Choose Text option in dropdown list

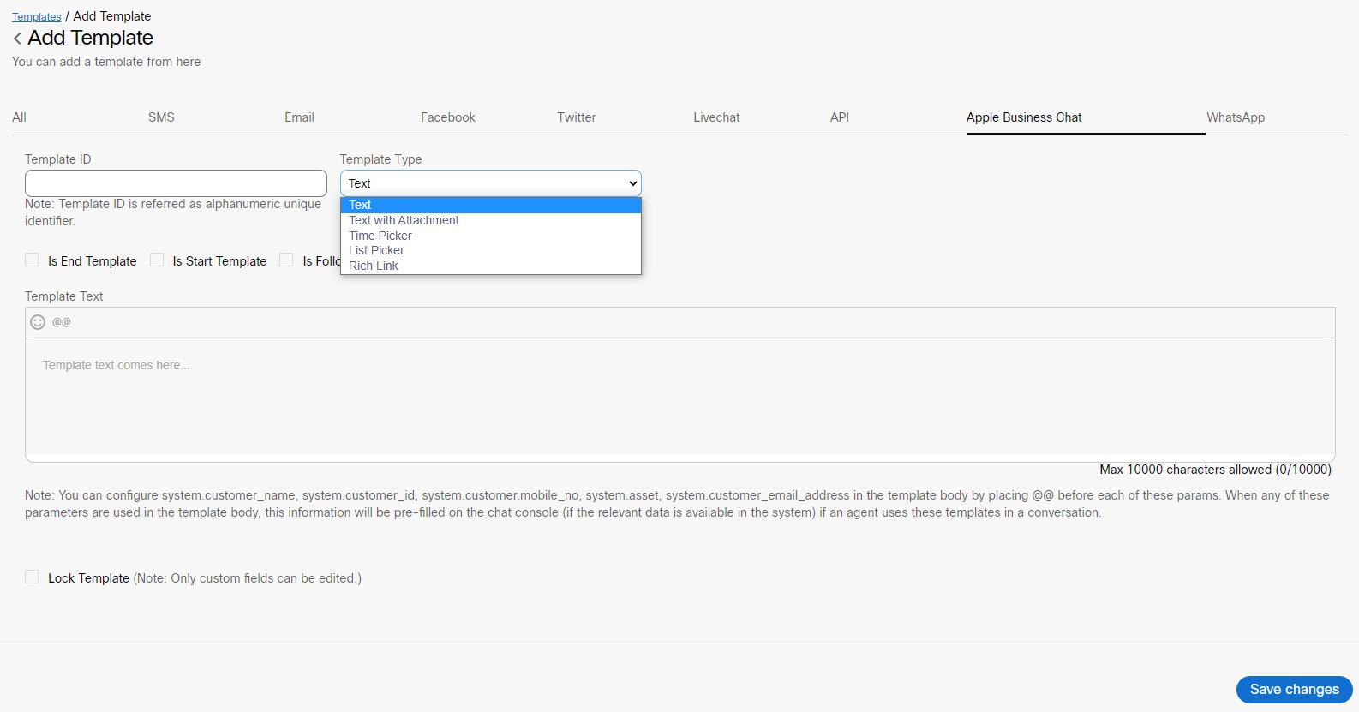[490, 205]
